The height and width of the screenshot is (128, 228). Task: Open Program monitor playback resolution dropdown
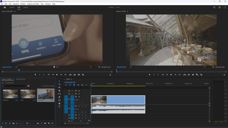tap(207, 67)
